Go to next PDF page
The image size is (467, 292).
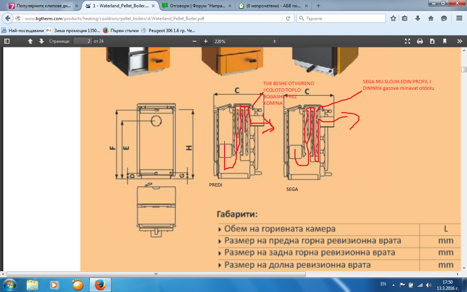[x=41, y=41]
